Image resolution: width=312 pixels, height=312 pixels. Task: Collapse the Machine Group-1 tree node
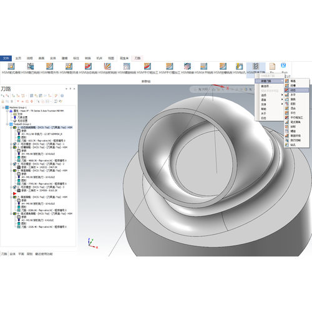pos(3,107)
